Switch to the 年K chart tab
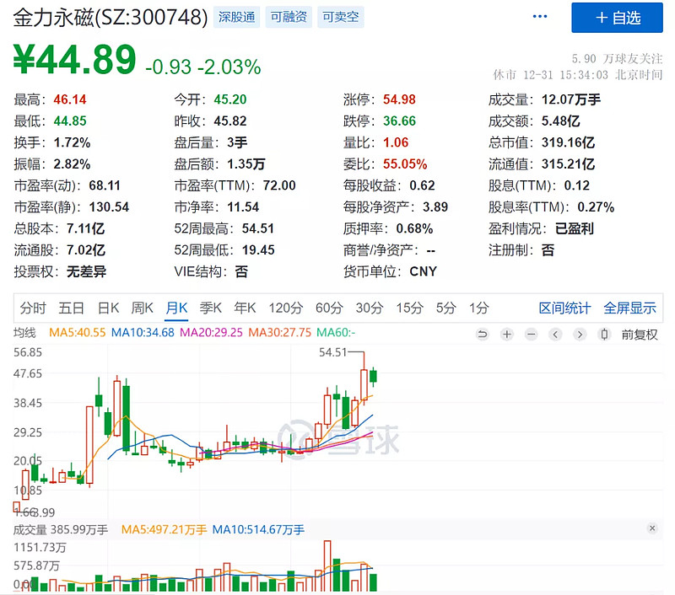Screen dimensions: 675x595 [245, 308]
